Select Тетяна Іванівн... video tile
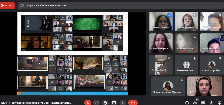Image resolution: width=224 pixels, height=105 pixels. 212,43
